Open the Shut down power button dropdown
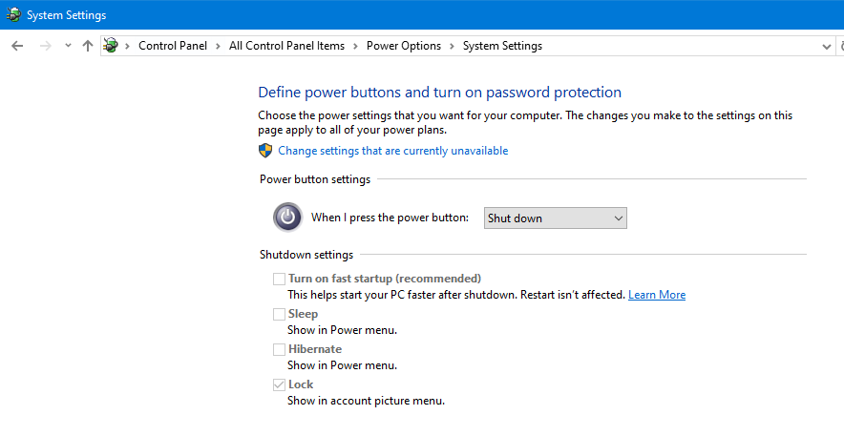Viewport: 844px width, 436px height. pos(556,218)
